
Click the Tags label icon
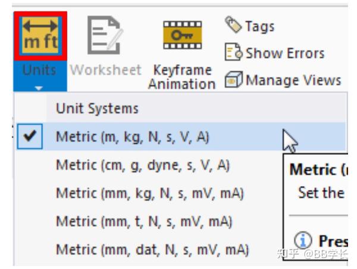click(x=233, y=26)
